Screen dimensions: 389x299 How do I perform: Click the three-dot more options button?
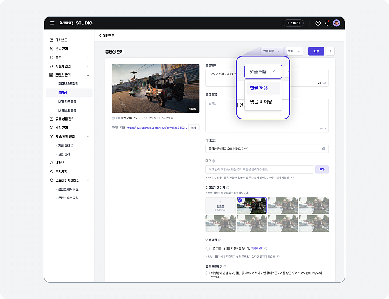tap(330, 51)
